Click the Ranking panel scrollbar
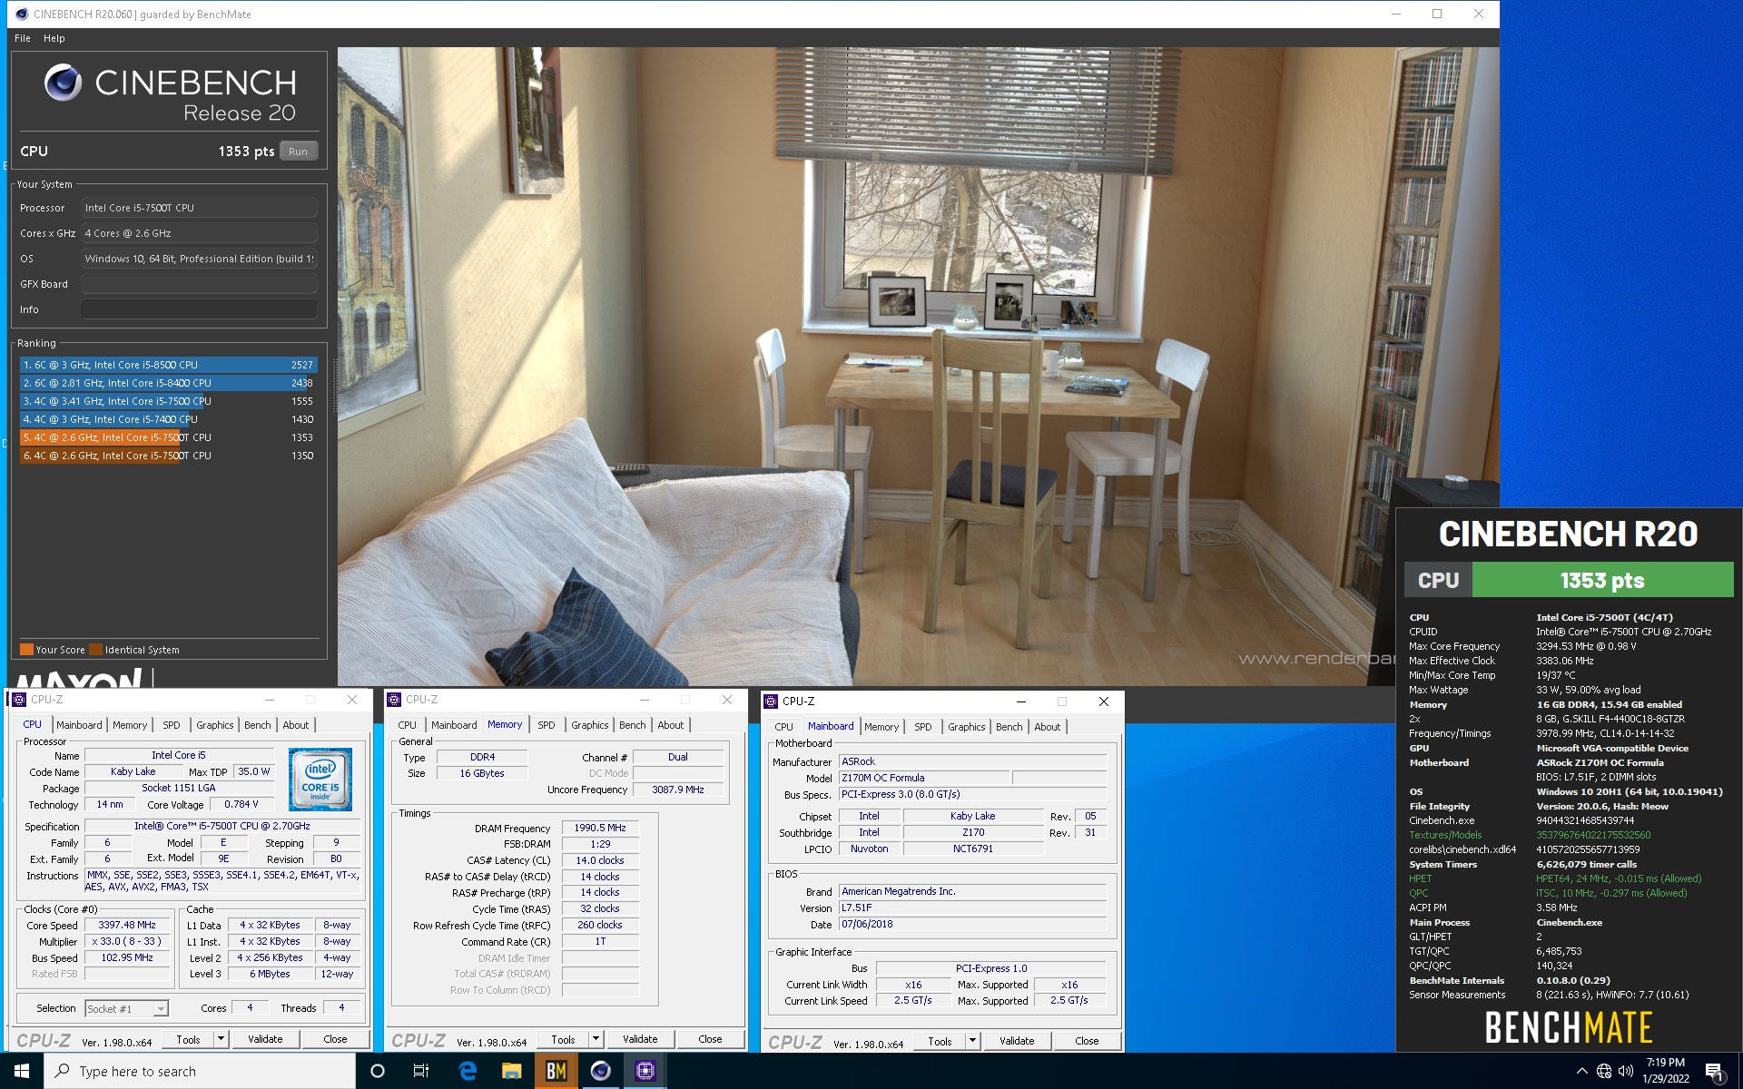 tap(334, 385)
